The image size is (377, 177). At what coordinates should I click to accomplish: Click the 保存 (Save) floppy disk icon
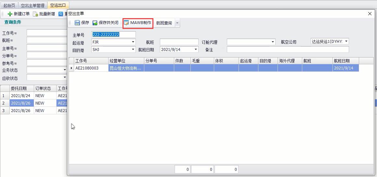[x=77, y=23]
